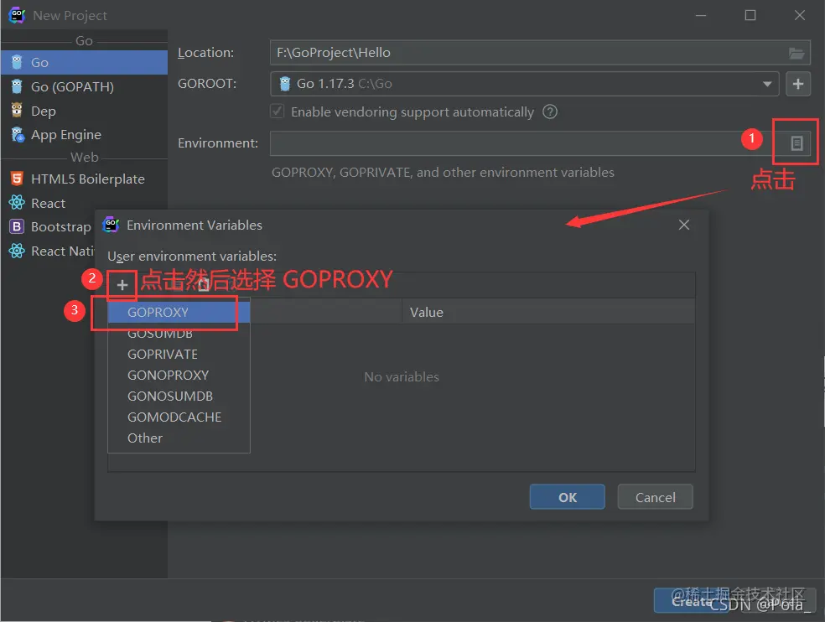Viewport: 825px width, 622px height.
Task: Choose GOPROXY from the popup list
Action: [179, 312]
